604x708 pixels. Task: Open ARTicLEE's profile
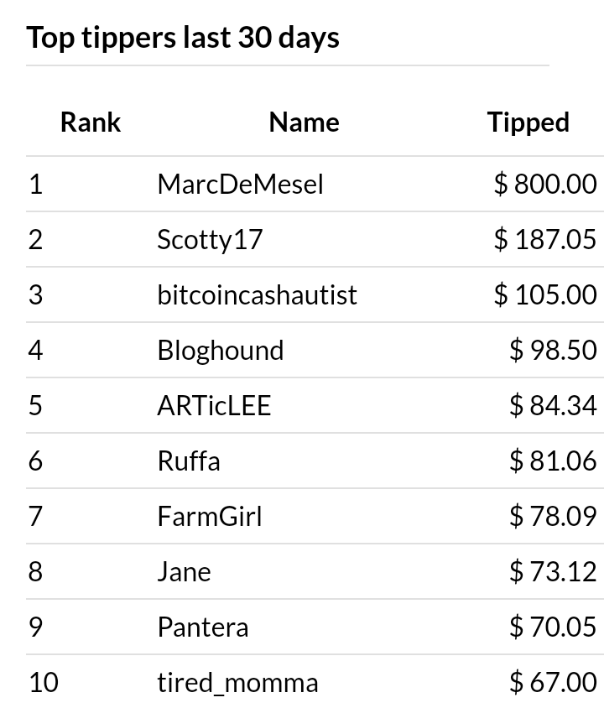(214, 405)
